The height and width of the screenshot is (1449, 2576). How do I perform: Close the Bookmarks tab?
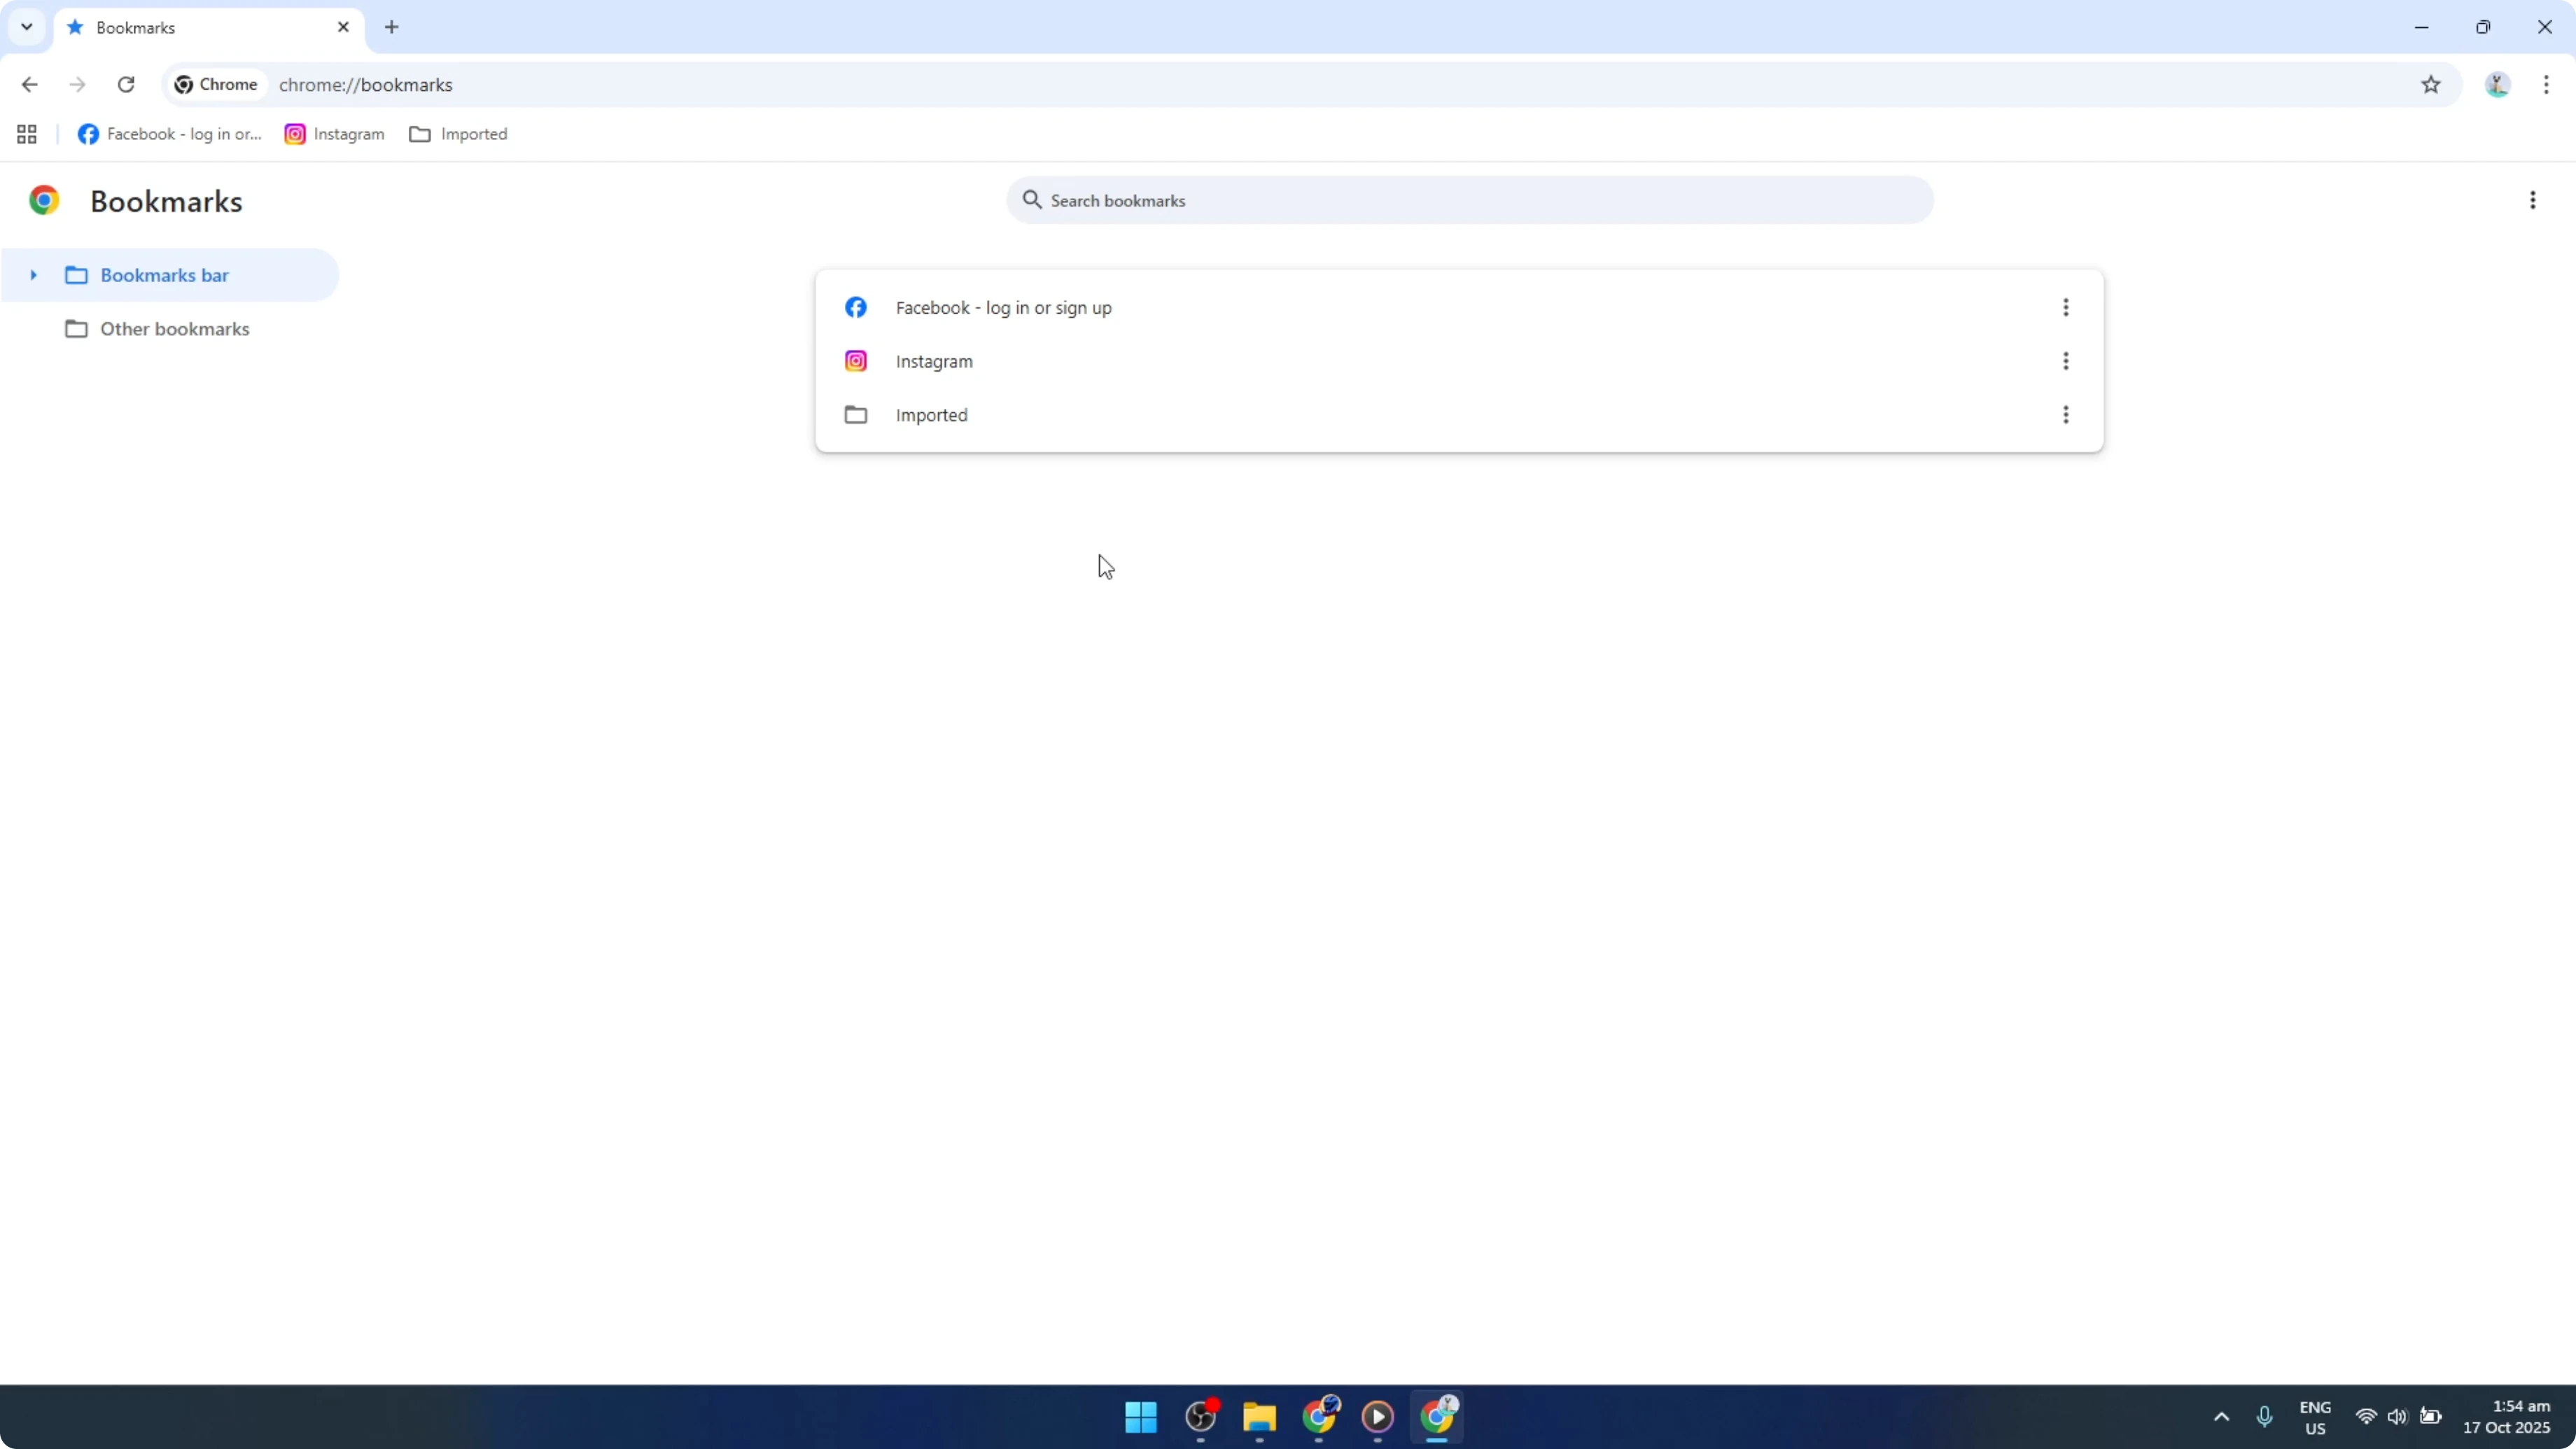coord(343,27)
